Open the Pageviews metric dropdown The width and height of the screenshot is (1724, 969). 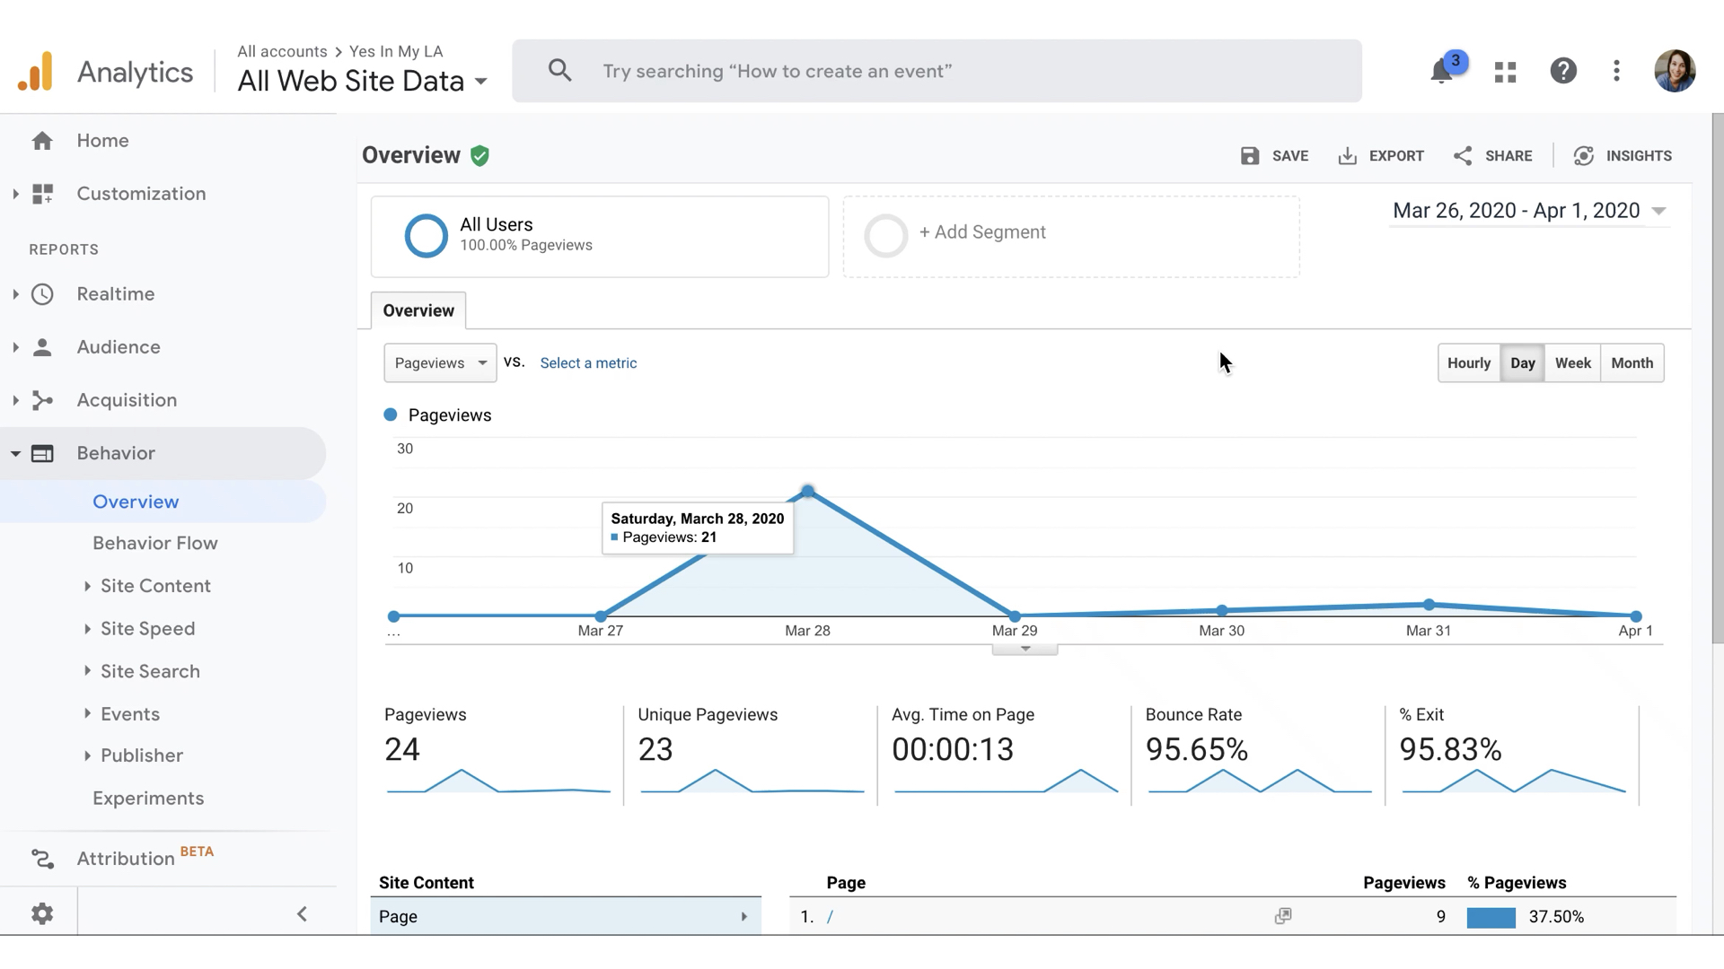(439, 362)
